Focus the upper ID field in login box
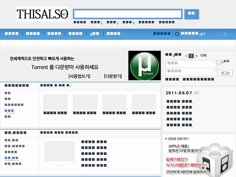Viewport: 236px width, 177px height. coord(191,64)
